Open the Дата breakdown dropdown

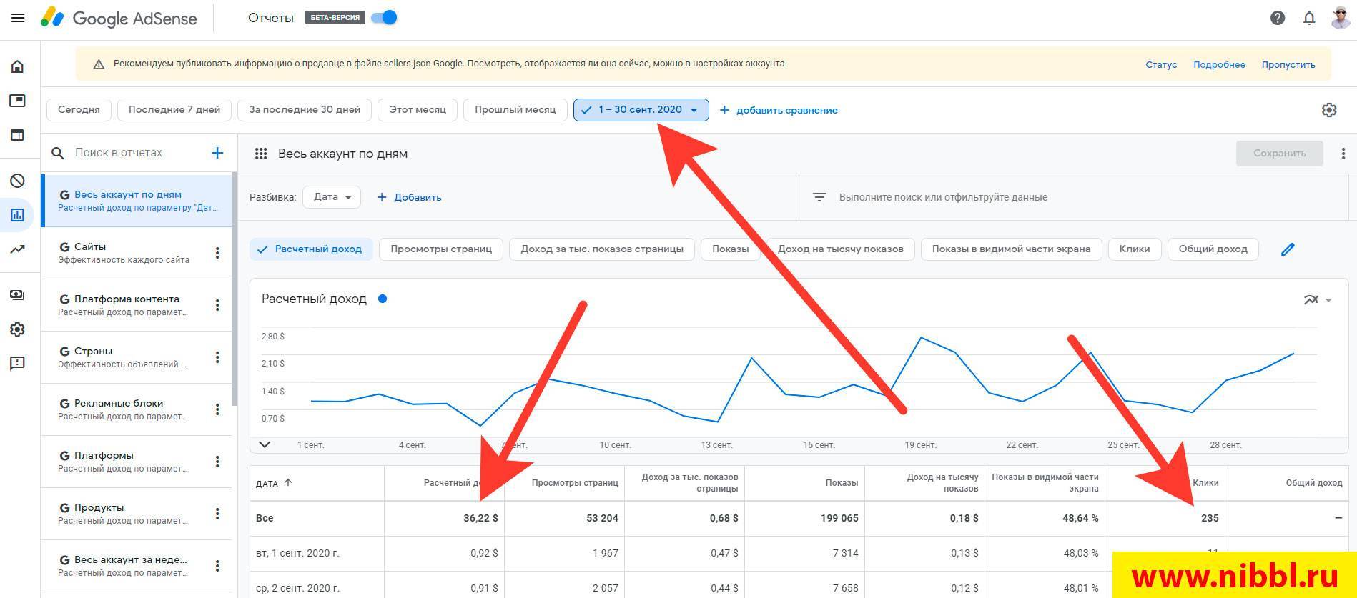(332, 197)
